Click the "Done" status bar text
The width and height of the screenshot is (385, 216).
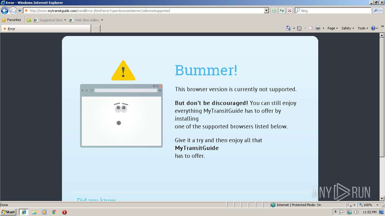point(4,205)
